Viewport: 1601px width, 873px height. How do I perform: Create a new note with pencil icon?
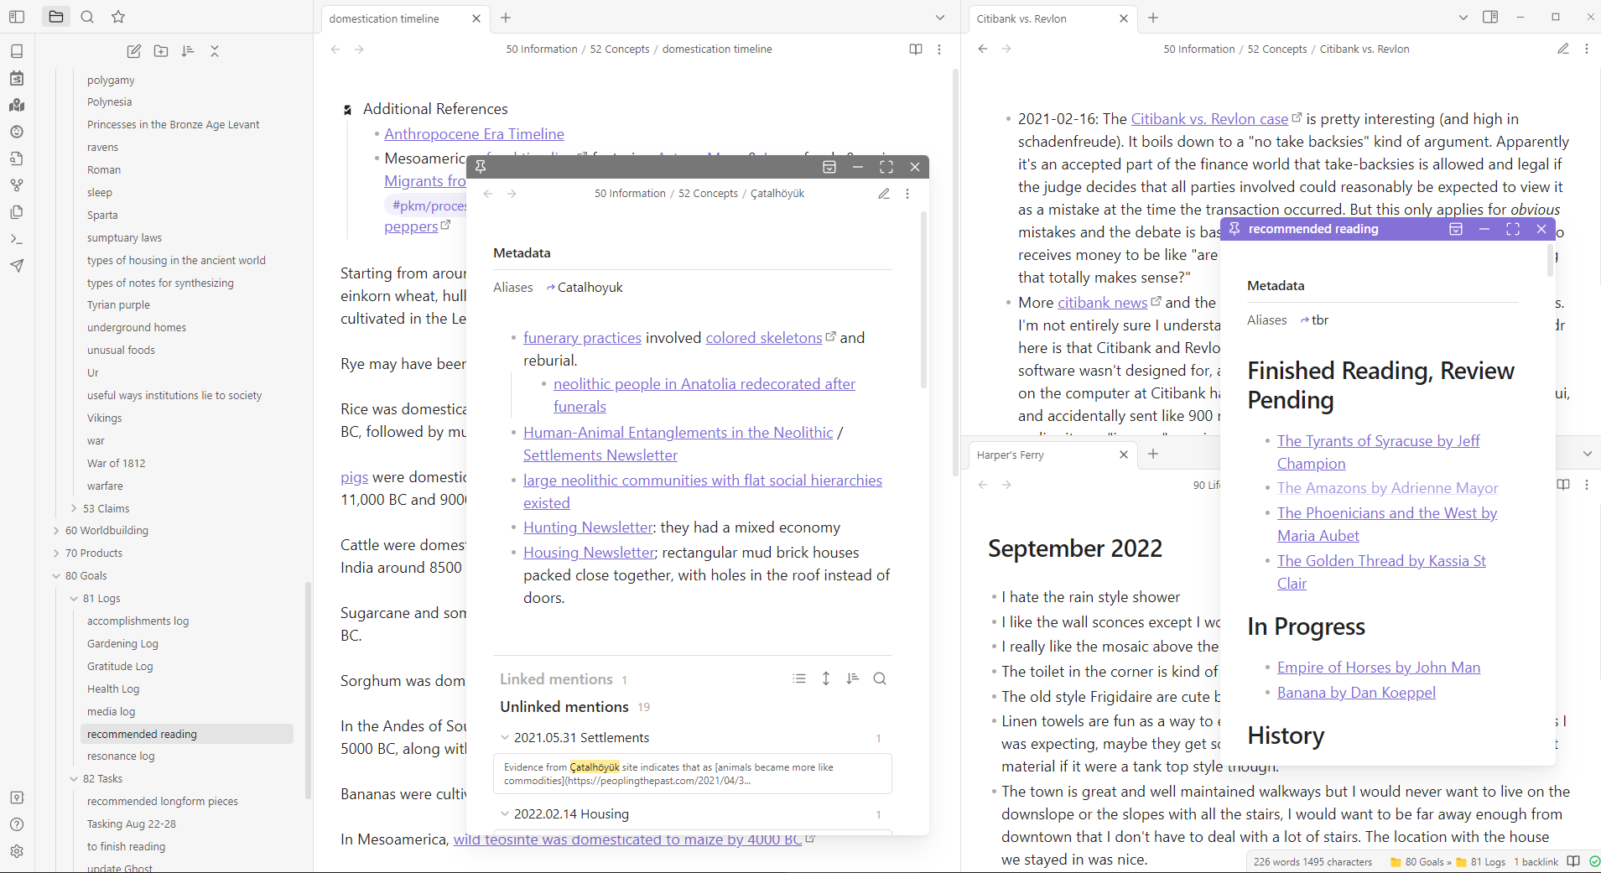pos(134,51)
